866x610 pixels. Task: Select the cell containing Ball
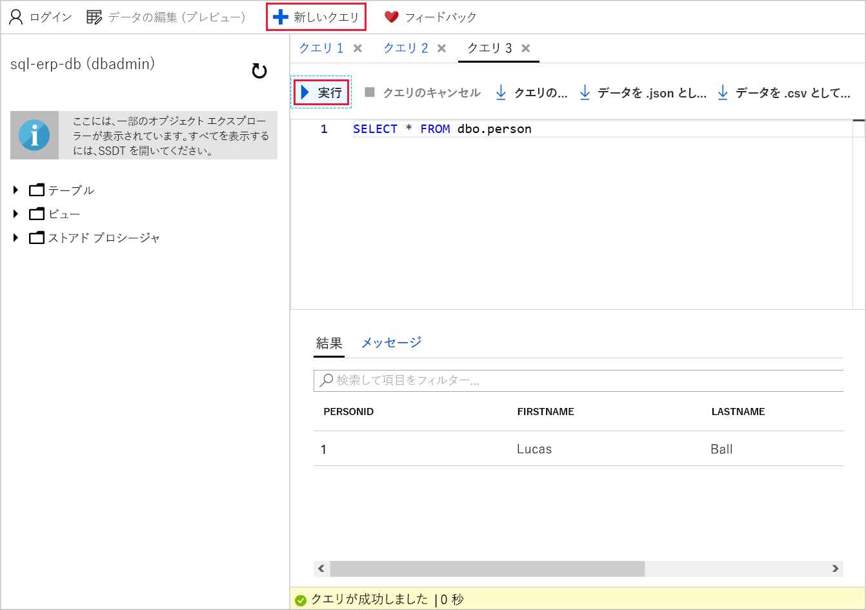tap(721, 449)
